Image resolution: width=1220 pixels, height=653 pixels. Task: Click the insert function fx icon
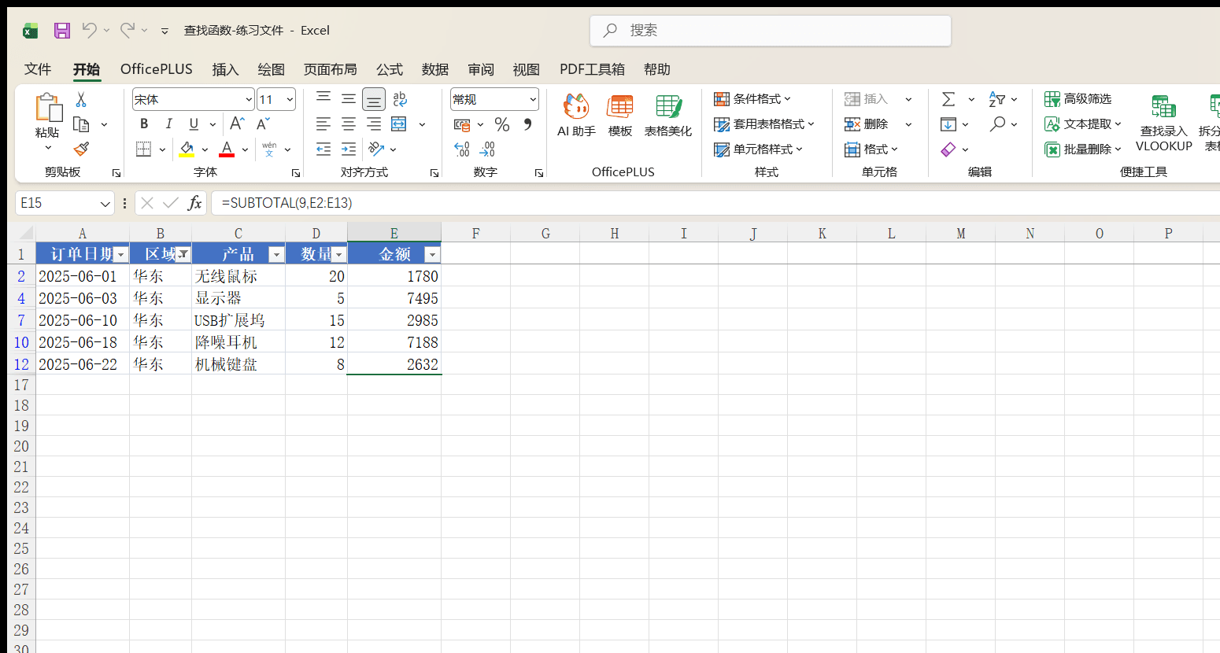[x=194, y=203]
